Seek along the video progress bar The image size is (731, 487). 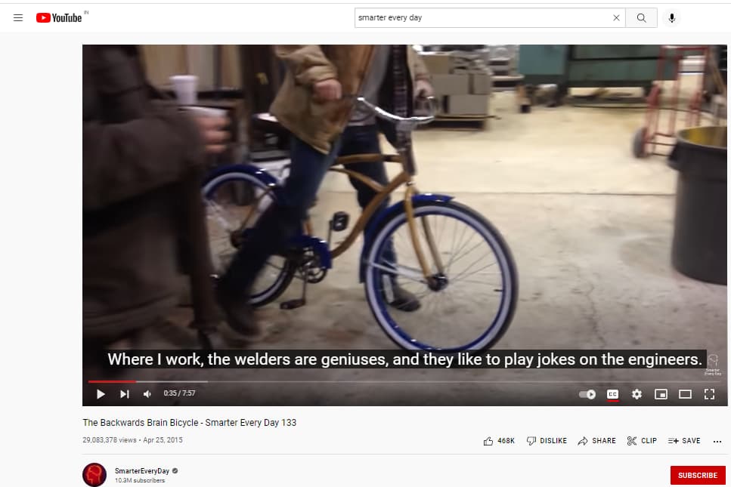coord(404,382)
